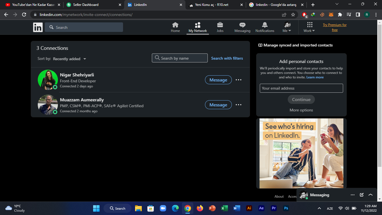This screenshot has height=215, width=382.
Task: Open File Explorer from the taskbar
Action: click(138, 208)
